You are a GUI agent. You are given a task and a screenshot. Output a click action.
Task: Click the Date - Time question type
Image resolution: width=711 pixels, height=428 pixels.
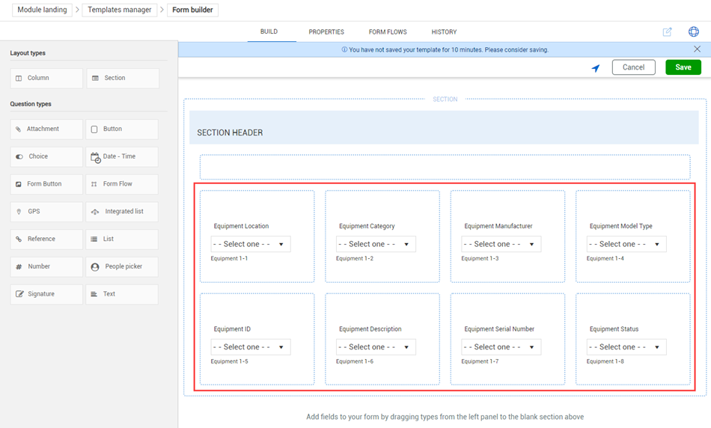click(122, 156)
